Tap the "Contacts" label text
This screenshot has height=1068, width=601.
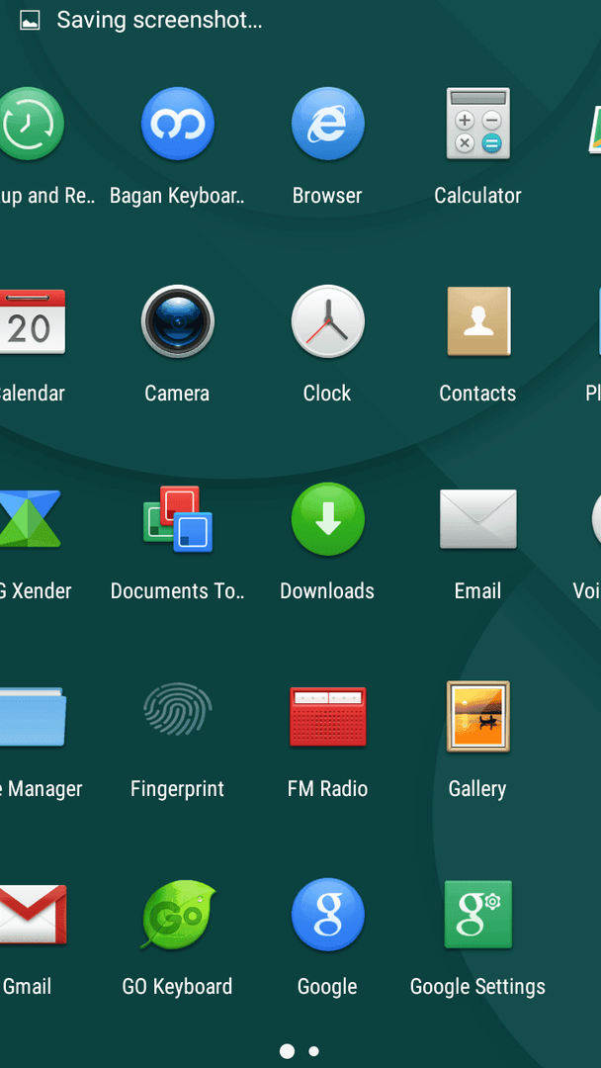tap(477, 393)
